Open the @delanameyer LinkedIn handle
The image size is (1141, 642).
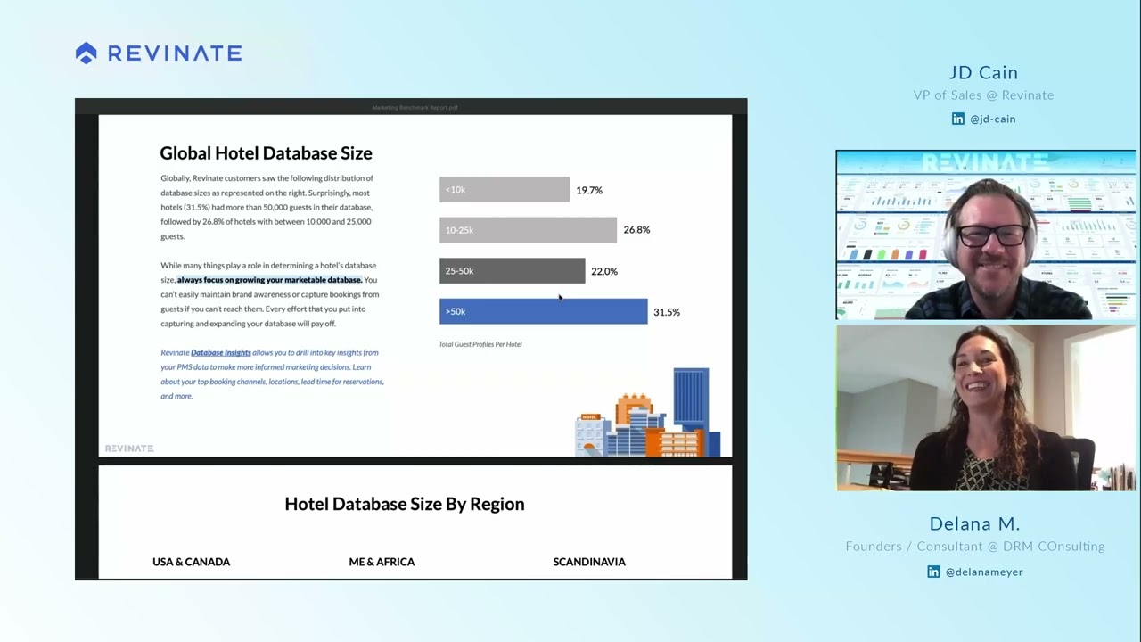pyautogui.click(x=984, y=572)
